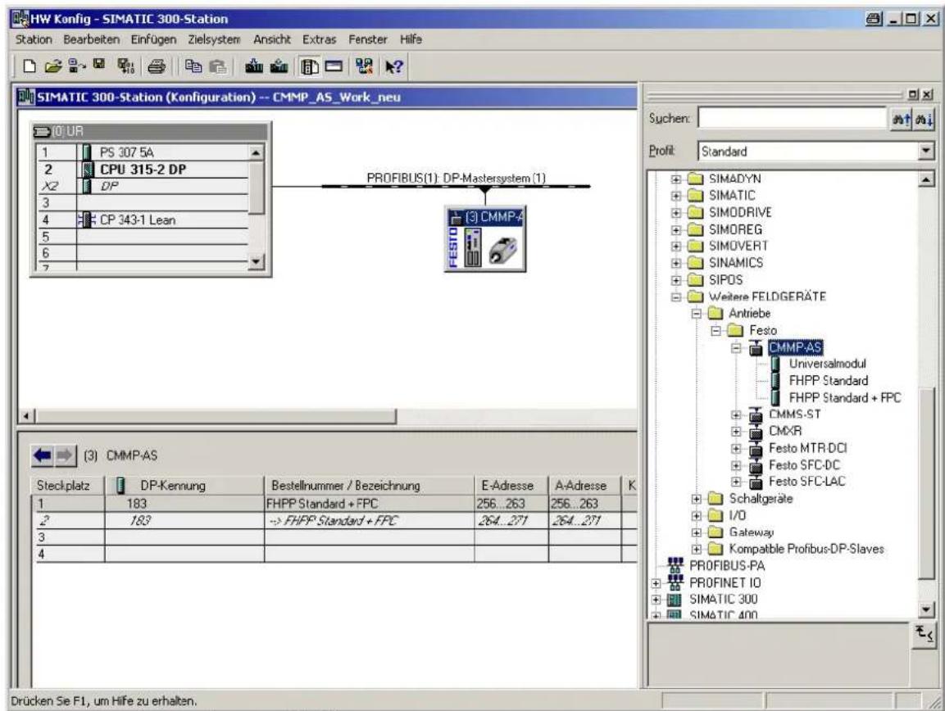Click the Print toolbar icon
Image resolution: width=945 pixels, height=711 pixels.
(x=157, y=66)
